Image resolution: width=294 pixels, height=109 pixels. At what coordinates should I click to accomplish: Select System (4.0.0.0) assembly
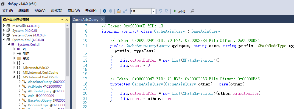coord(24,30)
